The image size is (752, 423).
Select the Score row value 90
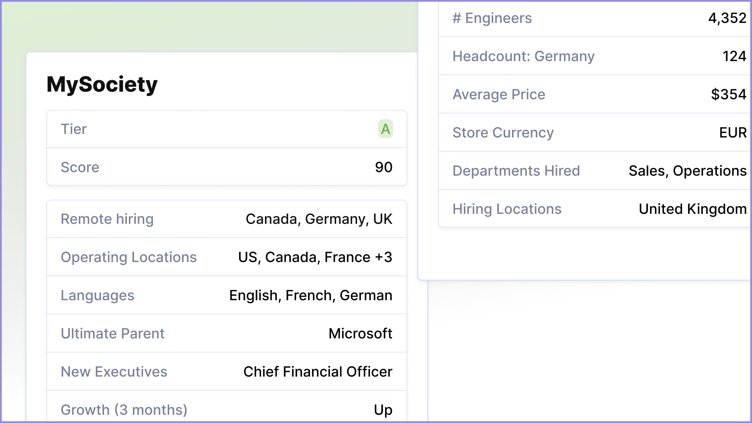tap(384, 167)
